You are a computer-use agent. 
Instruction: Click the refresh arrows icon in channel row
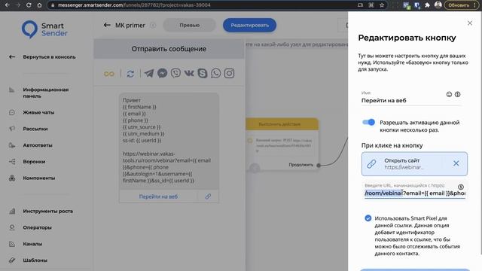(x=130, y=74)
